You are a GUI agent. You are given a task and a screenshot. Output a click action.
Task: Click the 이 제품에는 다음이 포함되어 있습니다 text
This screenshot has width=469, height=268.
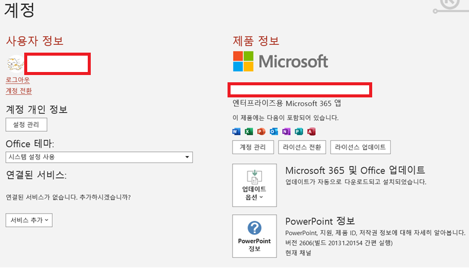coord(286,118)
